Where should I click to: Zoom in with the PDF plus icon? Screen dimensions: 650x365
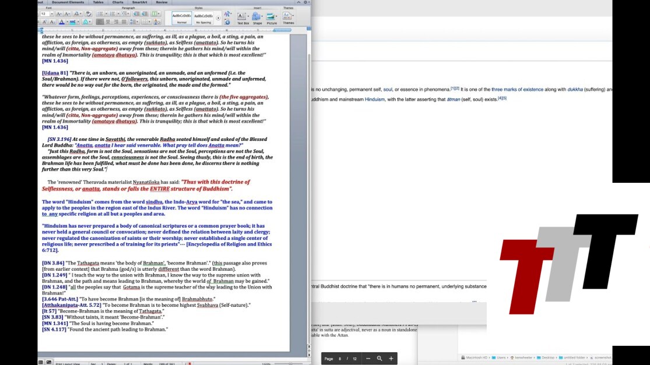[x=391, y=359]
